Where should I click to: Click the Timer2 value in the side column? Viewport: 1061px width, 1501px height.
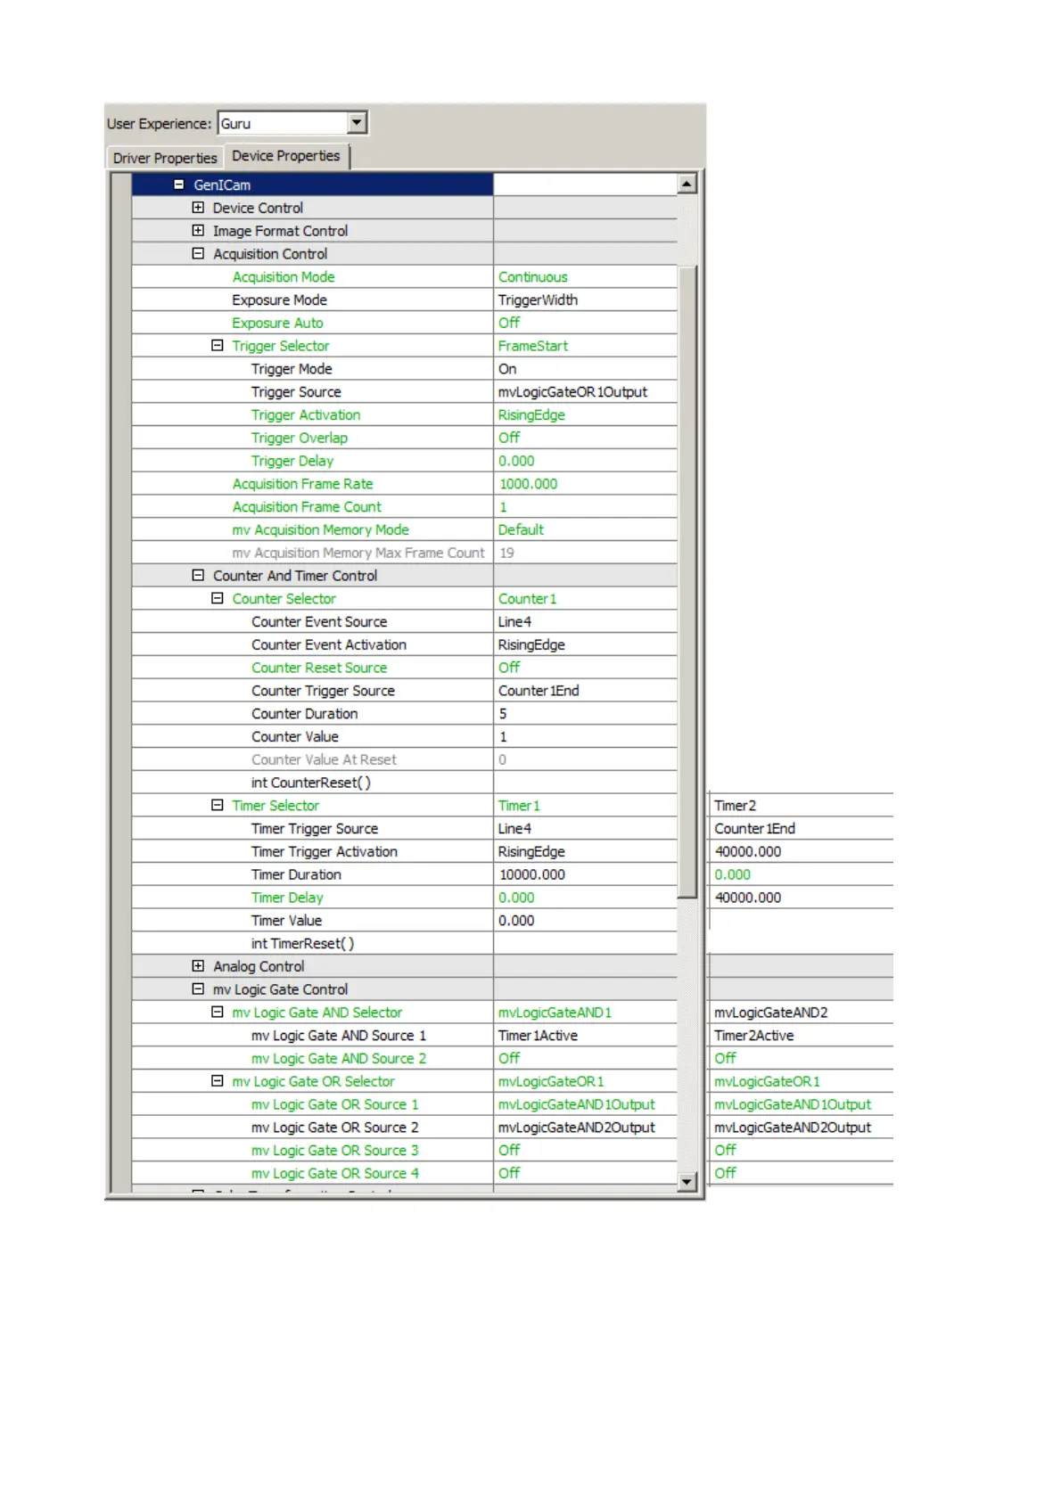point(735,806)
